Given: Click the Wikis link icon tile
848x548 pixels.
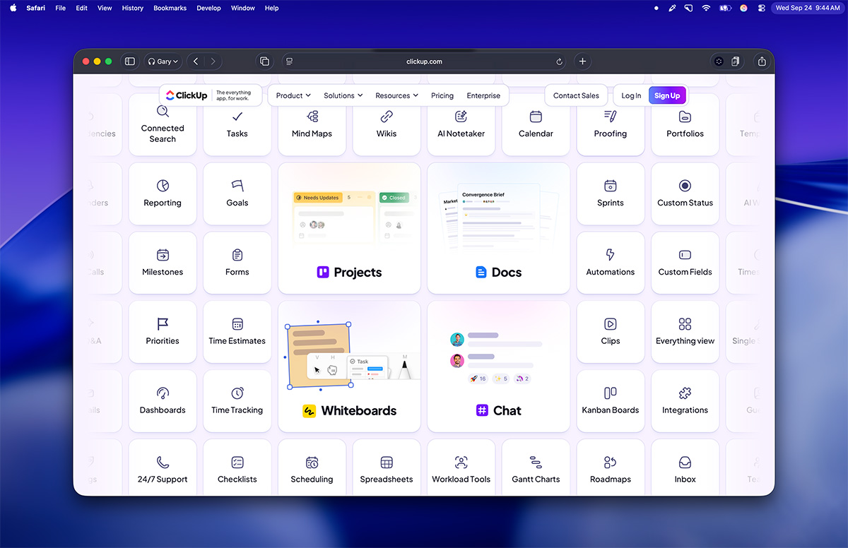Looking at the screenshot, I should pyautogui.click(x=387, y=125).
